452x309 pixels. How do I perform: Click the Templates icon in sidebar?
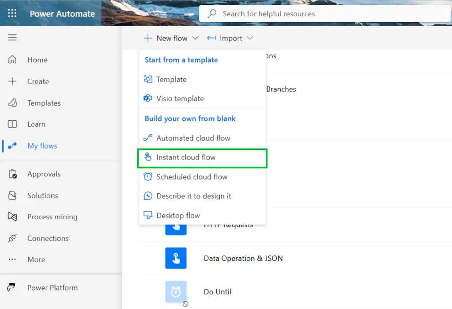[x=12, y=103]
